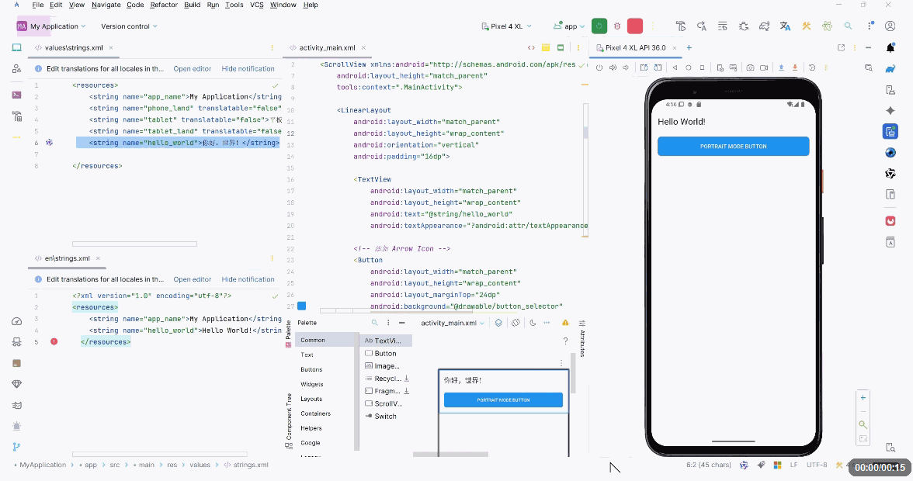Open tab options dots for values\strings.xml editor
The image size is (913, 481).
coord(272,47)
